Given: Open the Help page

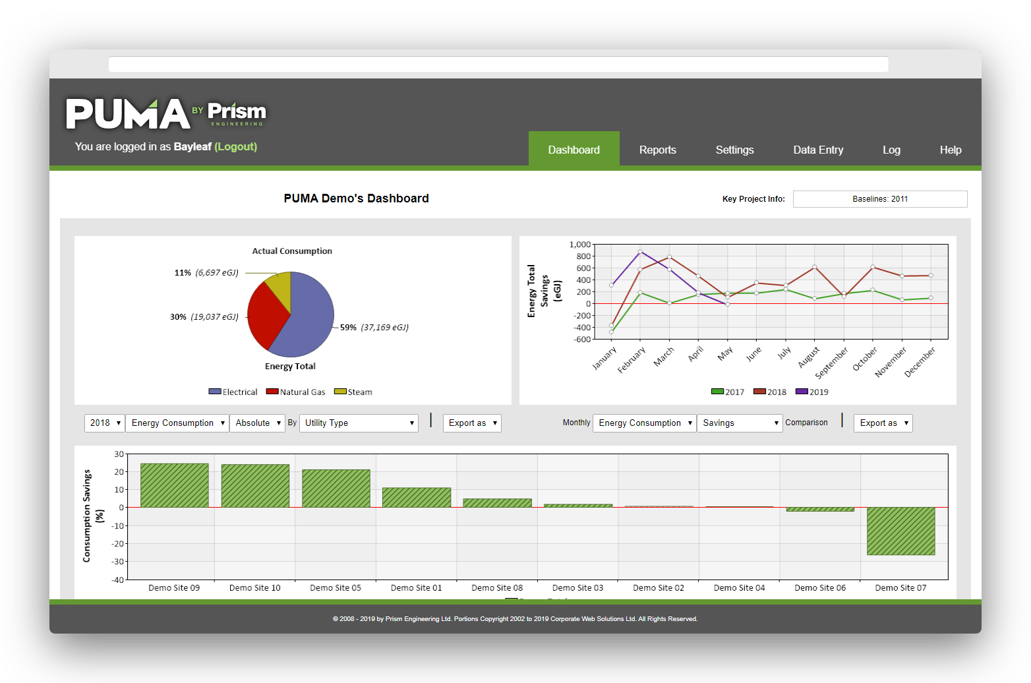Looking at the screenshot, I should (950, 150).
